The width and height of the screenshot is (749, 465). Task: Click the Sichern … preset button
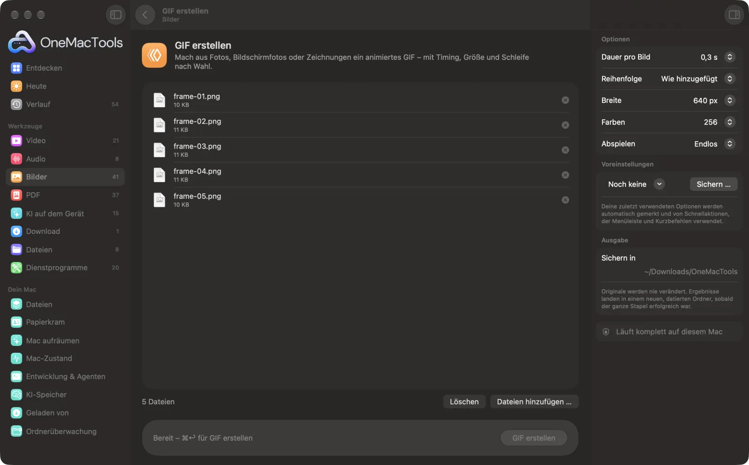point(713,184)
